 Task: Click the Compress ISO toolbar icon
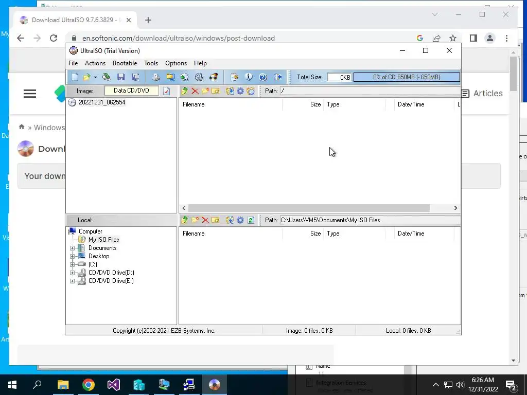click(185, 77)
